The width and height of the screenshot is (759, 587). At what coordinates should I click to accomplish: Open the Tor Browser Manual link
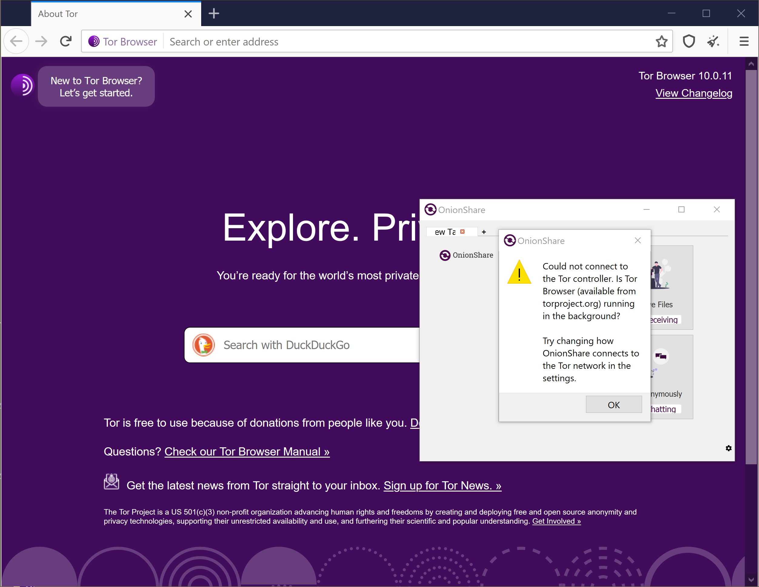pos(247,451)
